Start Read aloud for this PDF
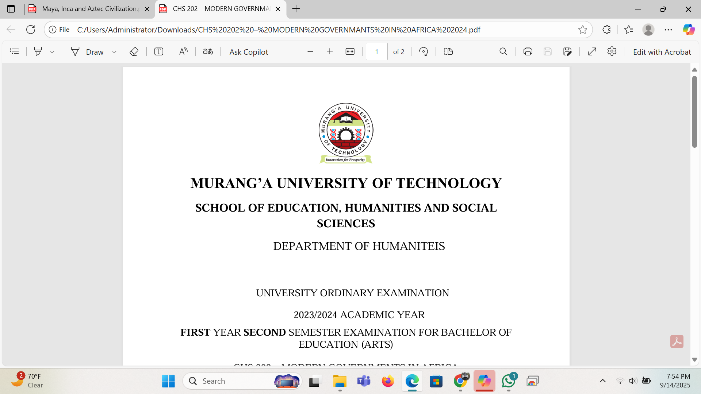This screenshot has width=701, height=394. [x=183, y=51]
